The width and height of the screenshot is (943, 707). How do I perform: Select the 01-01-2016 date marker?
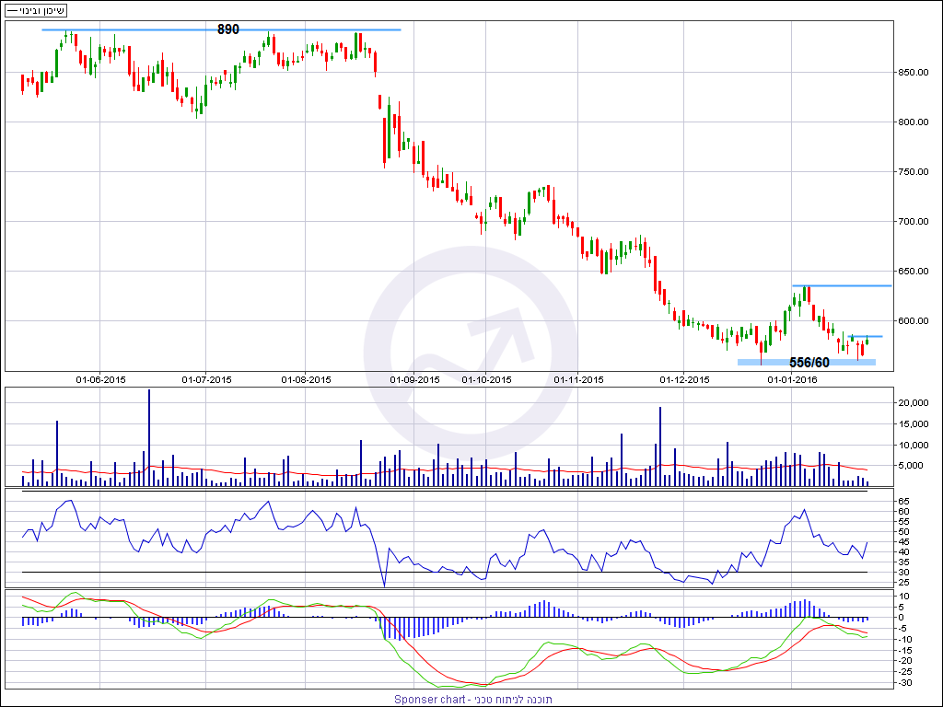click(792, 379)
